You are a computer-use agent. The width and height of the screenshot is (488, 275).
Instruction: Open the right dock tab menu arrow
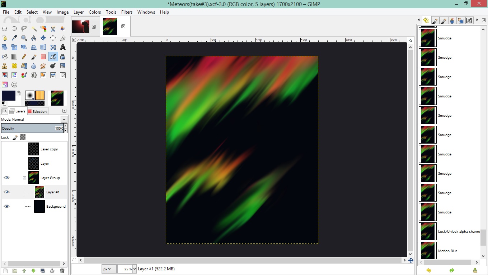click(x=483, y=20)
